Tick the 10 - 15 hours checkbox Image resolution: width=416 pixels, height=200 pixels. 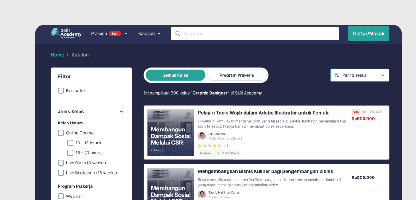pyautogui.click(x=70, y=143)
